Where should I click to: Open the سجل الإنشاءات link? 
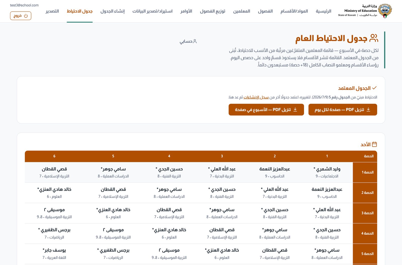(x=256, y=97)
